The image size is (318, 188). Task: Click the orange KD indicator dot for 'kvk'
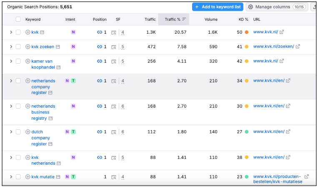(247, 32)
